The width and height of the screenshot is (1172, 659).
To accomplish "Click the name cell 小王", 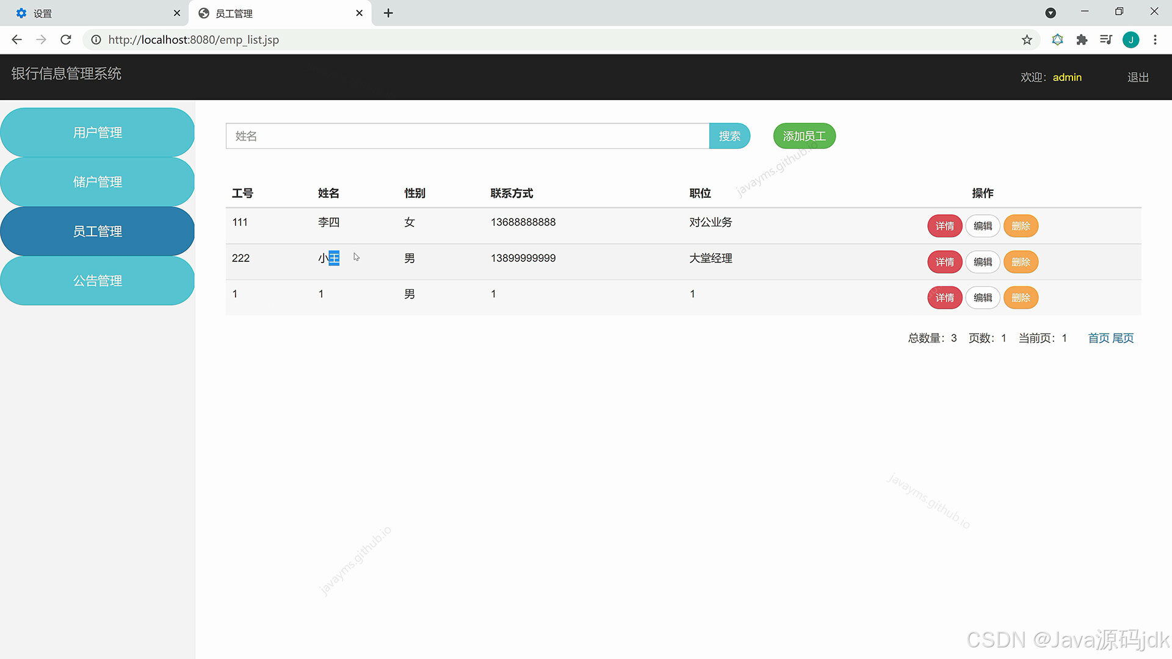I will (328, 258).
